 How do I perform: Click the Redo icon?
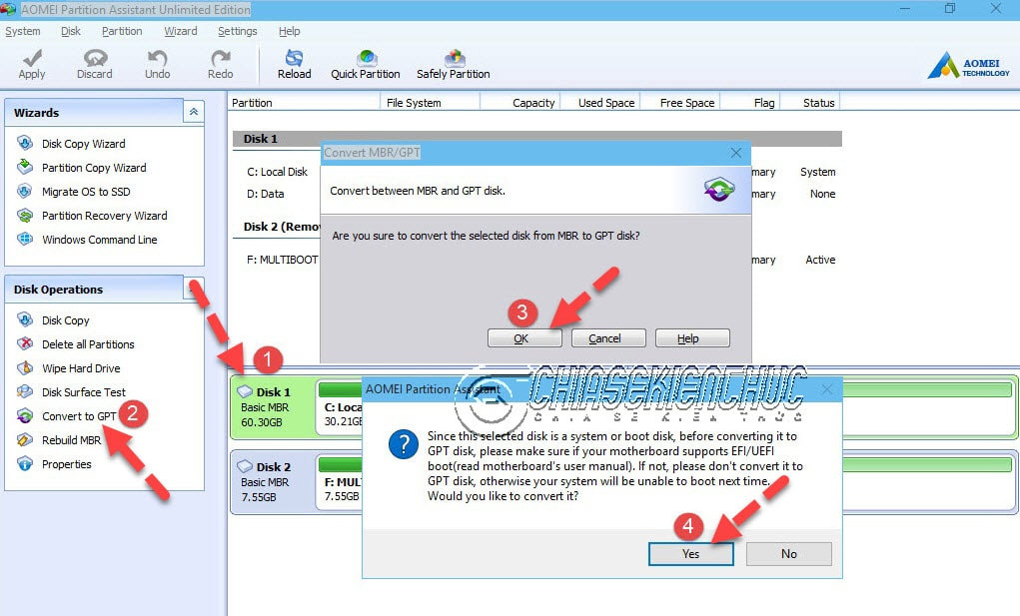click(x=219, y=62)
